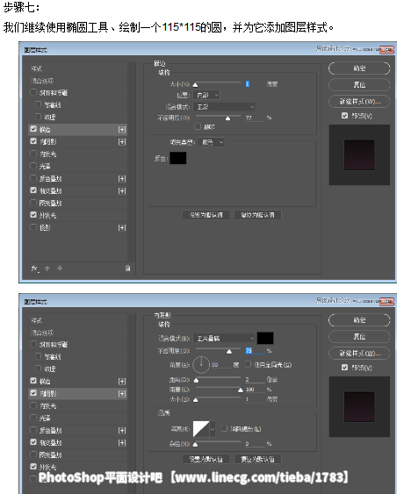Click the 杂色 noise slider handle
The height and width of the screenshot is (494, 397).
pos(196,444)
